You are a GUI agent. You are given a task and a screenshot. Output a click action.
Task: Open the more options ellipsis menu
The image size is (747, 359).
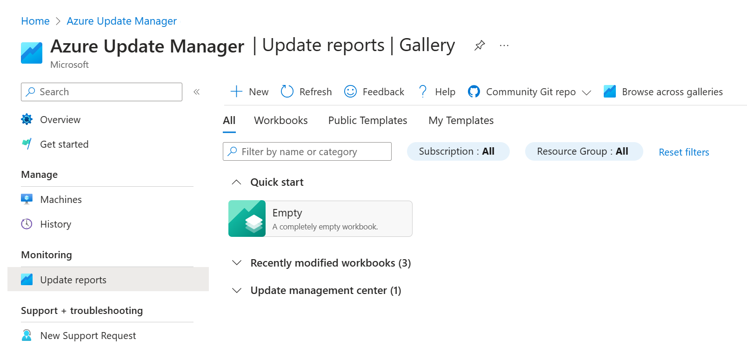click(504, 46)
